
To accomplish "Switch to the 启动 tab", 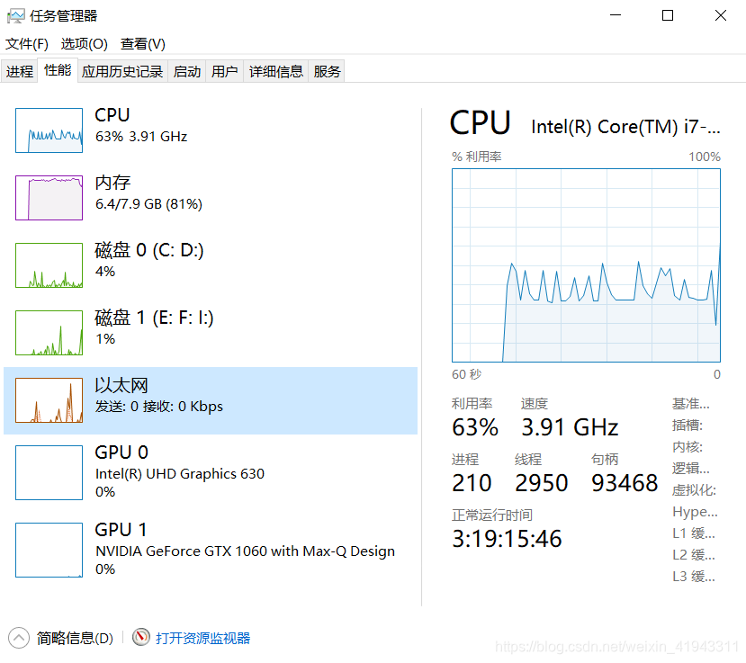I will 187,71.
